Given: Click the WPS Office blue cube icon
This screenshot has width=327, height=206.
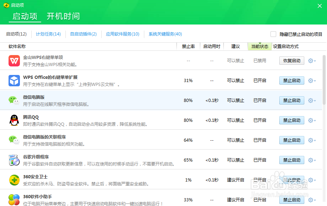Looking at the screenshot, I should tap(14, 80).
